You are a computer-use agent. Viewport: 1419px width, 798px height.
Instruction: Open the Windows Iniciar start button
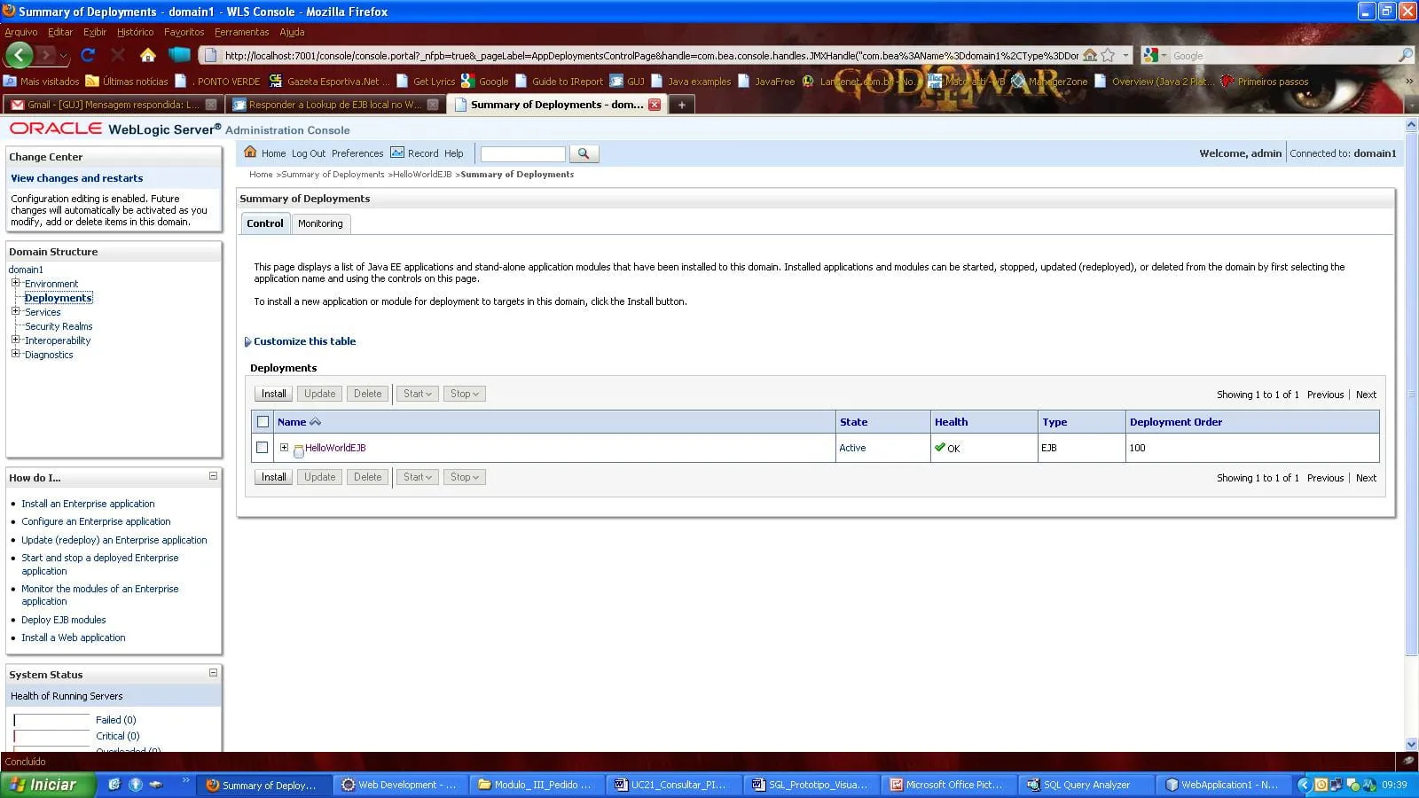(x=47, y=785)
